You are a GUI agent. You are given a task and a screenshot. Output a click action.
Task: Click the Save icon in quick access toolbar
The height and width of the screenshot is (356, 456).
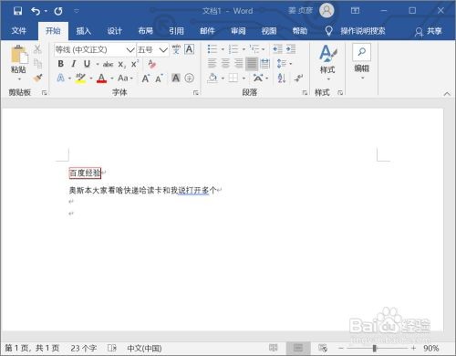tap(17, 11)
